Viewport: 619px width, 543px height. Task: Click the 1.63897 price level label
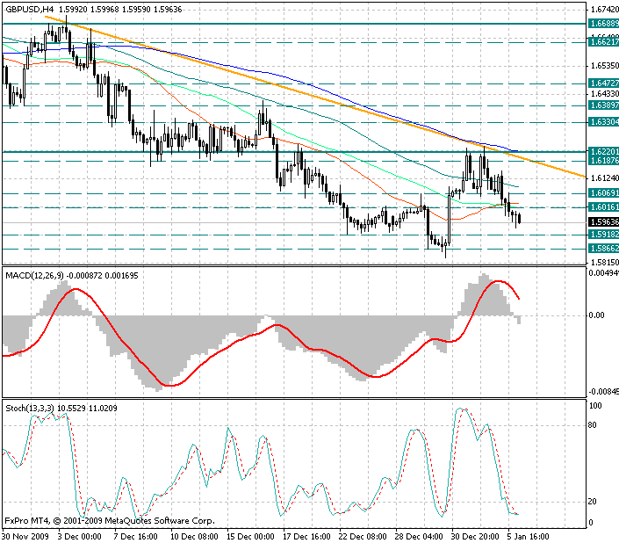point(603,105)
